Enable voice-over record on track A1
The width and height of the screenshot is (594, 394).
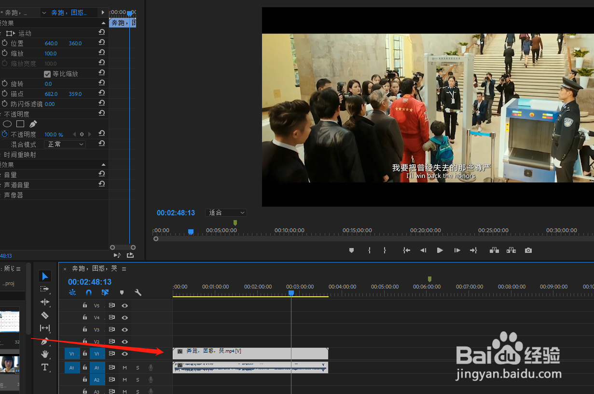[x=151, y=368]
